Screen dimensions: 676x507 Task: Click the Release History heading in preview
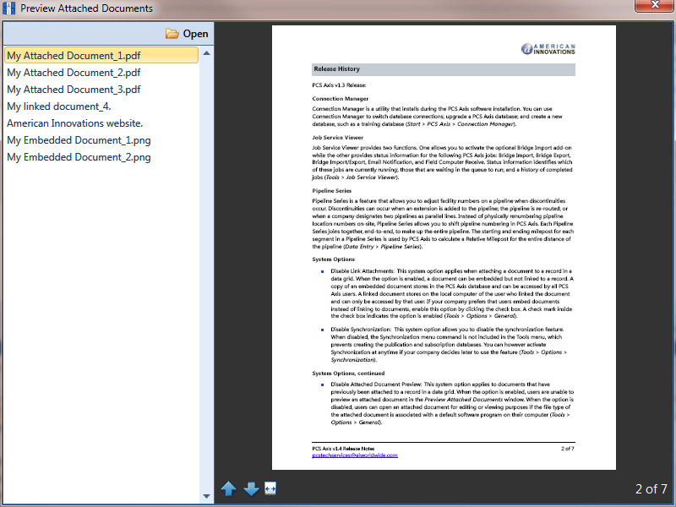[x=336, y=69]
